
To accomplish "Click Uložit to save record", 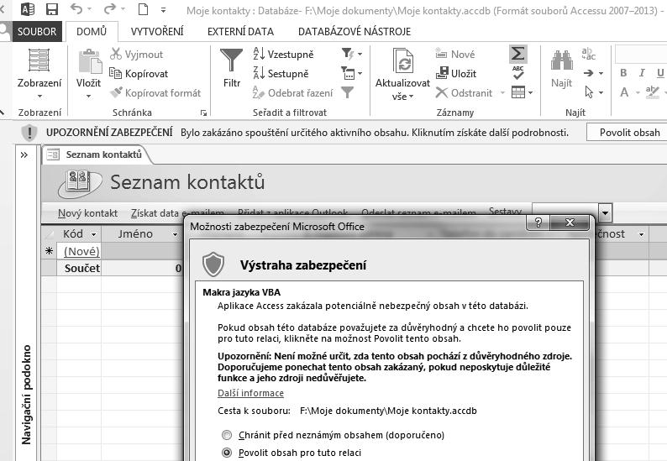I will click(456, 73).
